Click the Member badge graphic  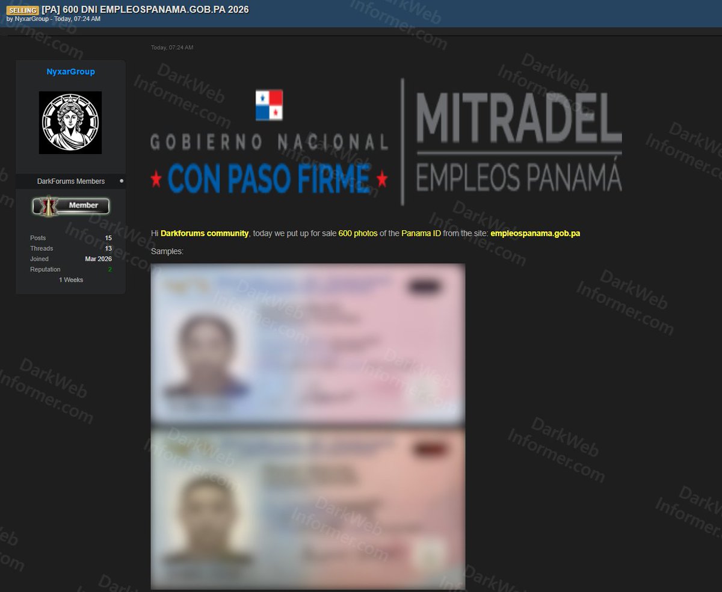click(70, 205)
